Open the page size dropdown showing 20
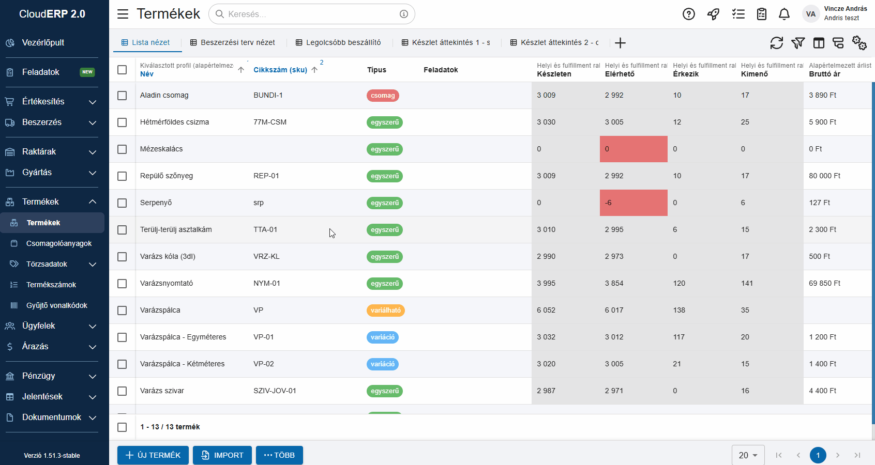Image resolution: width=875 pixels, height=465 pixels. 748,455
